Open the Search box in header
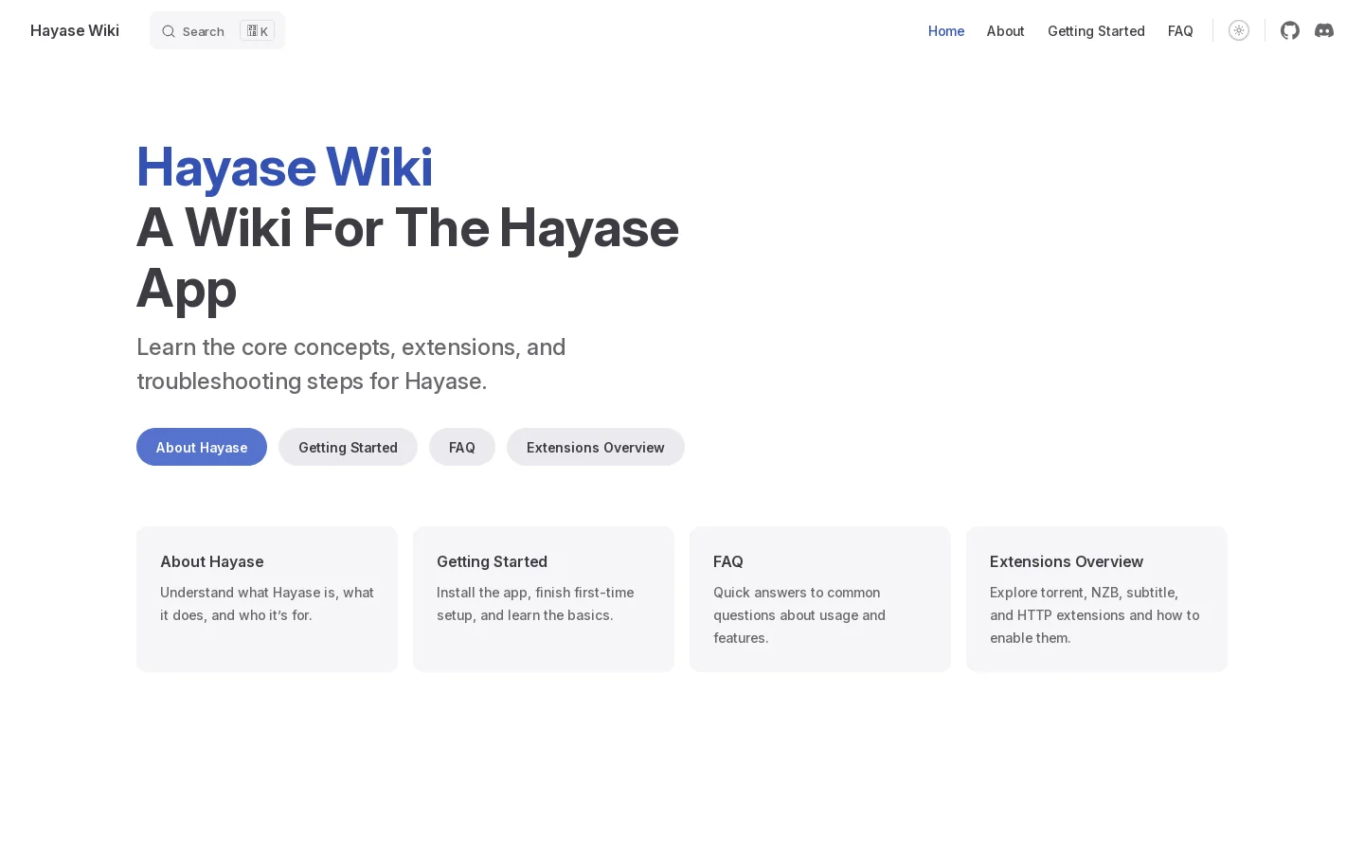 (x=217, y=30)
